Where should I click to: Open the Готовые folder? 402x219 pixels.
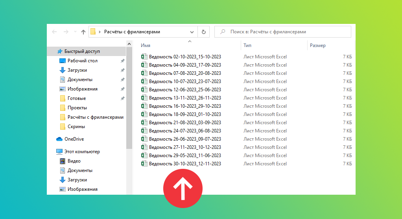tap(77, 98)
